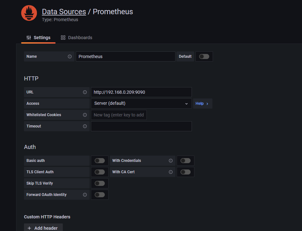Viewport: 302px width, 231px height.
Task: Click the With CA Cert info icon
Action: coord(171,172)
